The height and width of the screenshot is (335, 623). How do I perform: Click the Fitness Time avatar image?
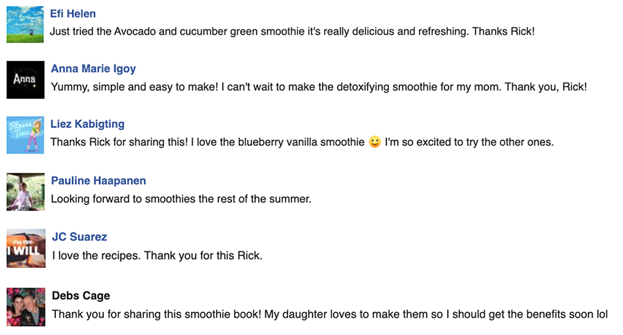coord(26,135)
